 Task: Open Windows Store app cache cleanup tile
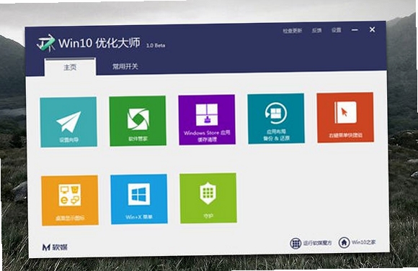[x=207, y=119]
